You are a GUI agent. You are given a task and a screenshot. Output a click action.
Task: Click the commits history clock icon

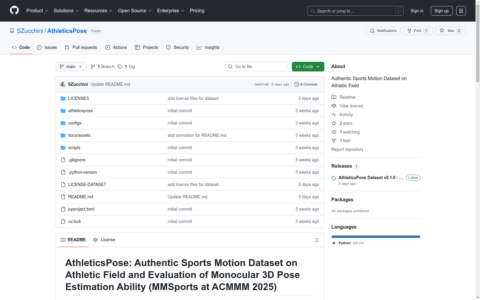pyautogui.click(x=297, y=84)
